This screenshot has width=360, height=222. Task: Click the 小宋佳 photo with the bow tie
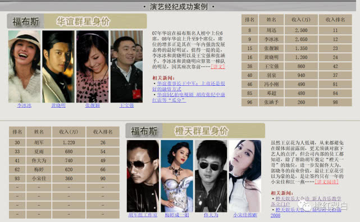245,176
